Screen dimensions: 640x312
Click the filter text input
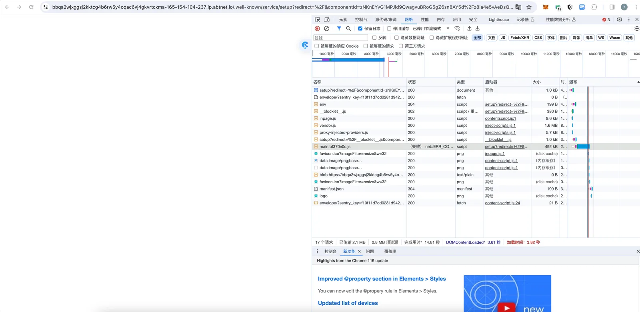tap(340, 38)
